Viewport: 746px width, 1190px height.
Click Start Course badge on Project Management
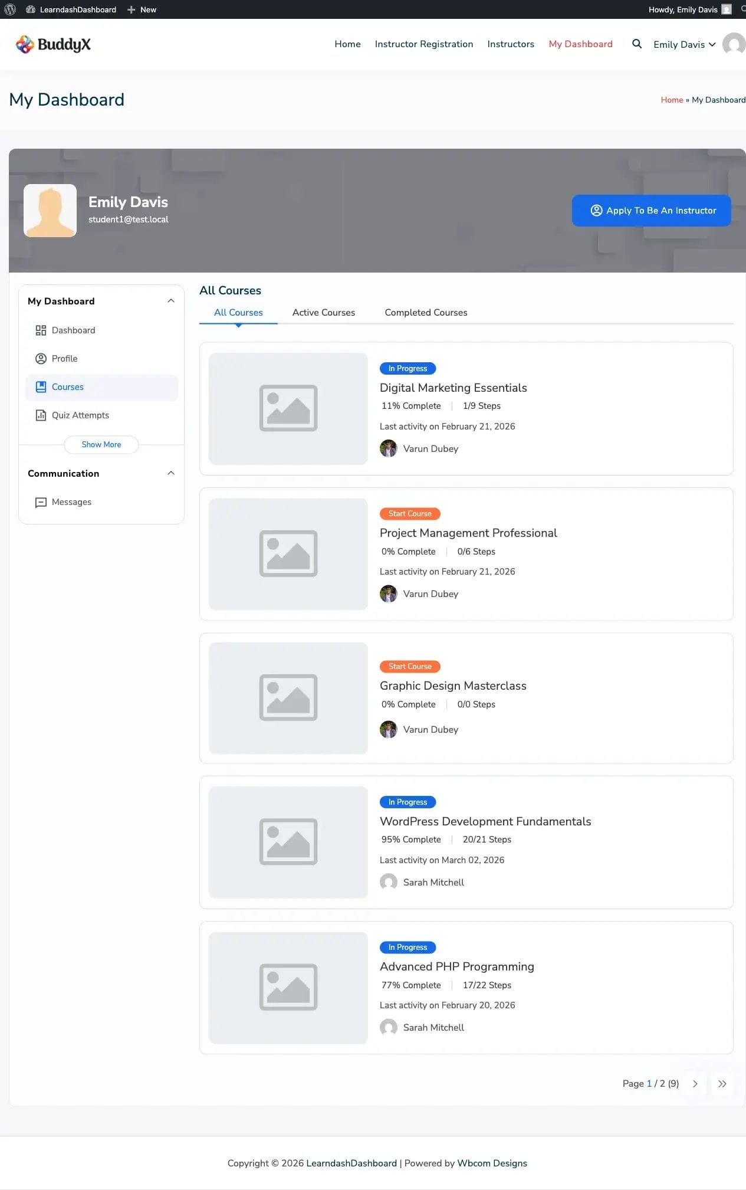(x=410, y=513)
